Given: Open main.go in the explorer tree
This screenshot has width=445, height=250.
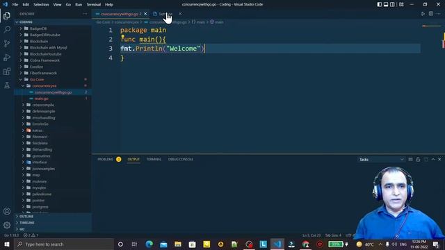Looking at the screenshot, I should 42,99.
